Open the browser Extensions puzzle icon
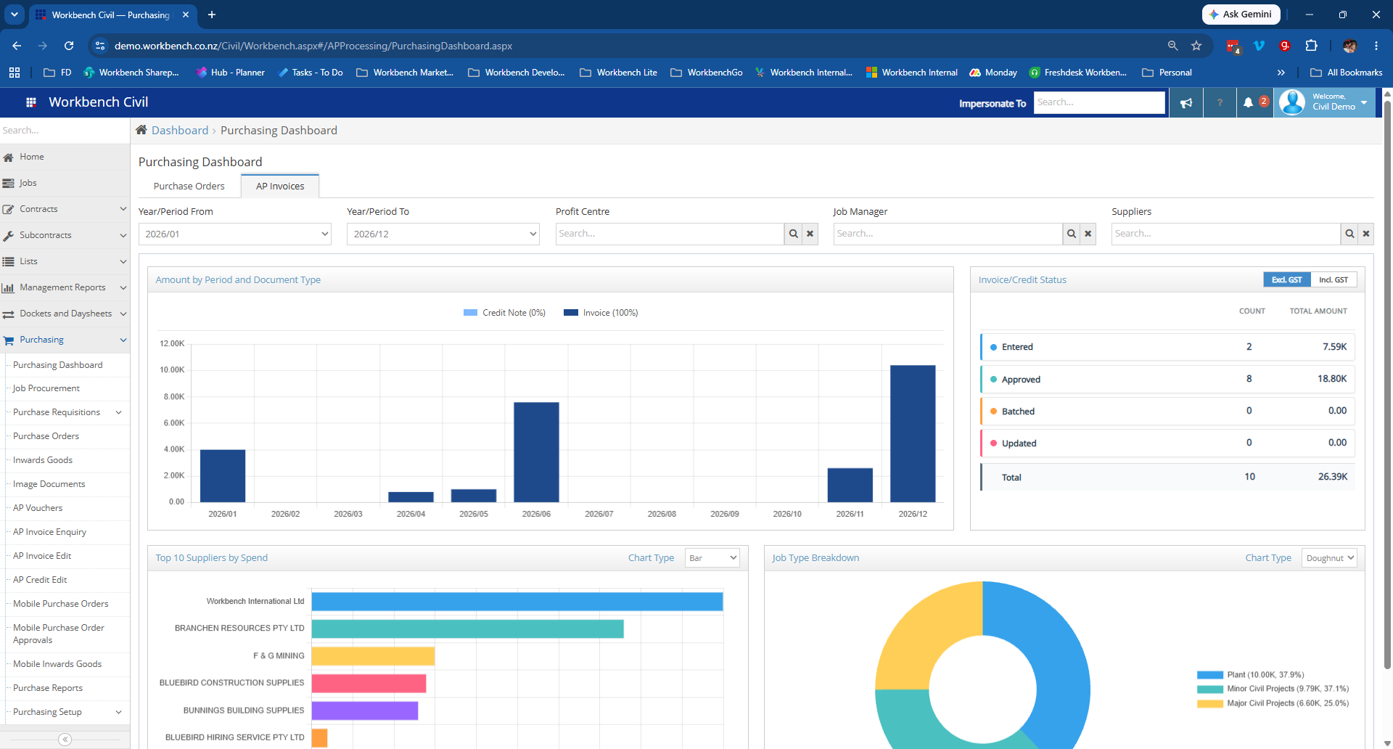Screen dimensions: 1393x749 [x=1311, y=46]
